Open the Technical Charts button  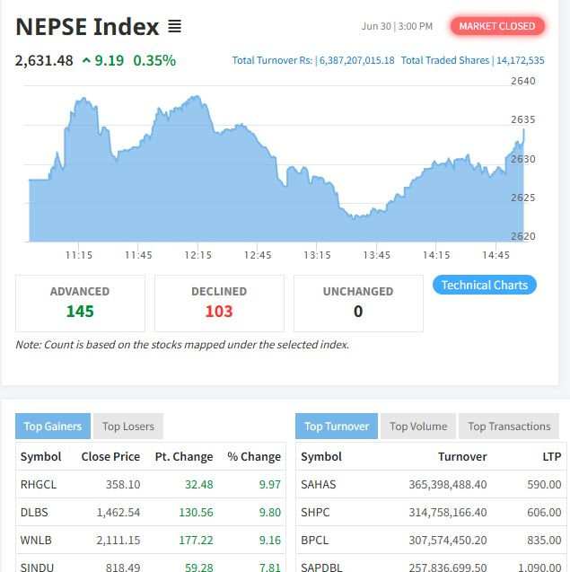coord(484,285)
